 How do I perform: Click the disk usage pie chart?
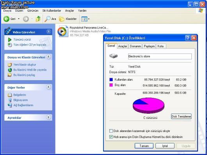[x=148, y=105]
